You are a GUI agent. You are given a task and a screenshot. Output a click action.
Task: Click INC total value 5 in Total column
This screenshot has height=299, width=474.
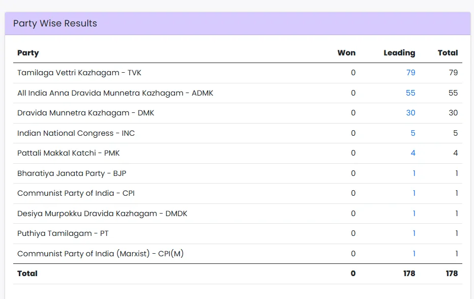(456, 133)
